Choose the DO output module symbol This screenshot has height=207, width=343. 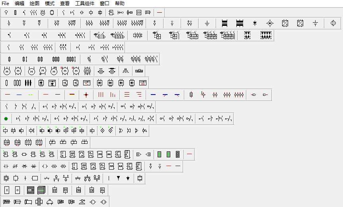(66, 190)
